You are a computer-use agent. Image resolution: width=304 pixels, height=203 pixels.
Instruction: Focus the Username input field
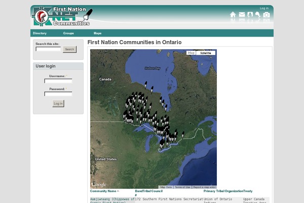pos(58,81)
